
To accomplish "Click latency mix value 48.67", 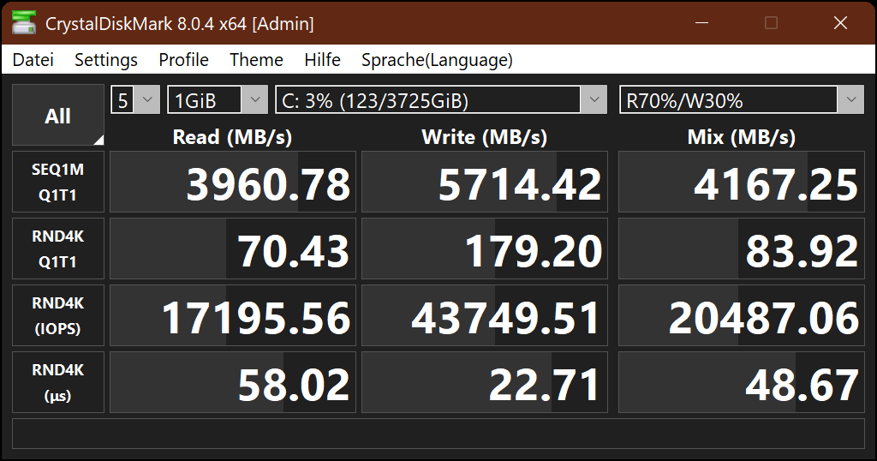I will click(742, 383).
